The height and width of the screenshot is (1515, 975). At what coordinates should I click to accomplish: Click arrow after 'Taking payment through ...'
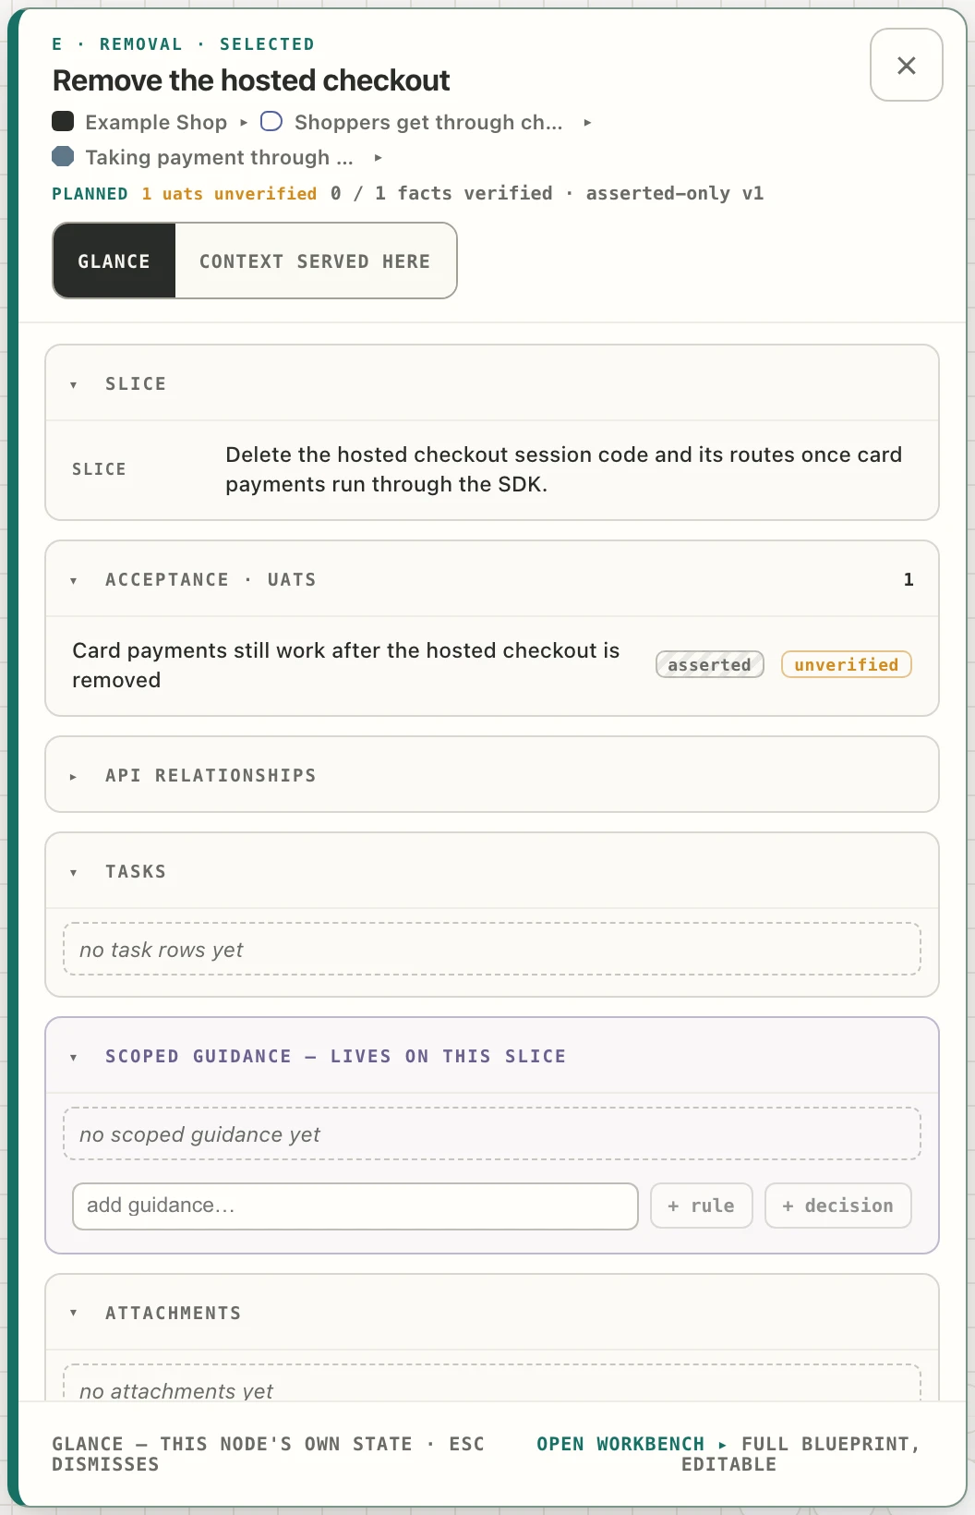(378, 158)
